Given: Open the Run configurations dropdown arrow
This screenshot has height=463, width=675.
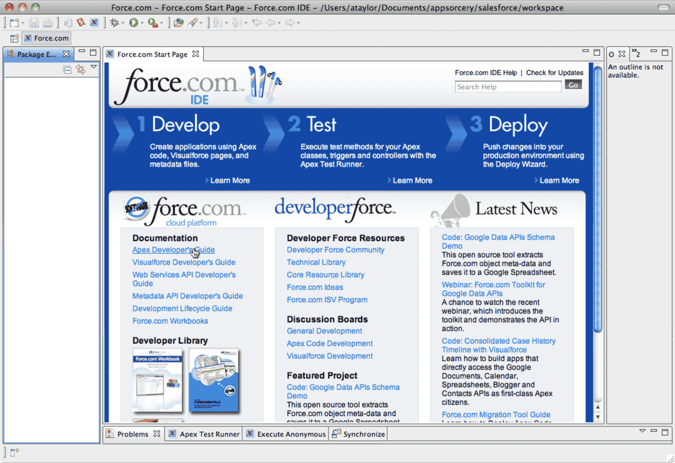Looking at the screenshot, I should coord(142,23).
